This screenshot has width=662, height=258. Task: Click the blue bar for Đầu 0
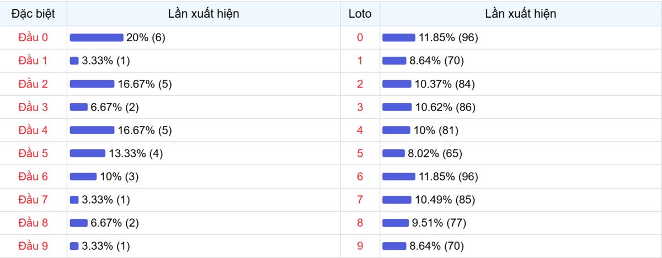pyautogui.click(x=97, y=37)
